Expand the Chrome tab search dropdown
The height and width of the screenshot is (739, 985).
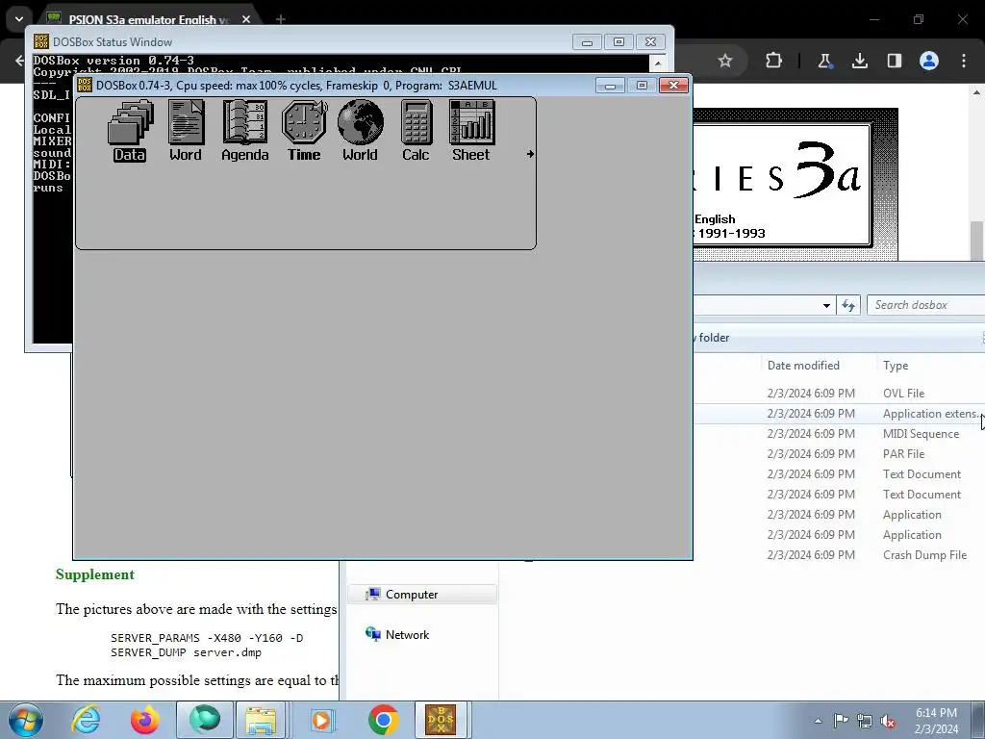pyautogui.click(x=19, y=19)
